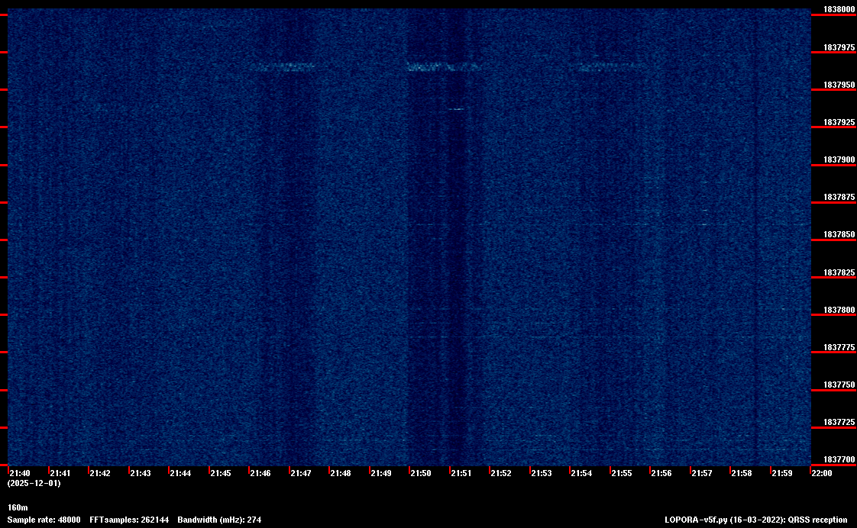The width and height of the screenshot is (857, 528).
Task: Click the (2025-12-01) date text
Action: 34,483
